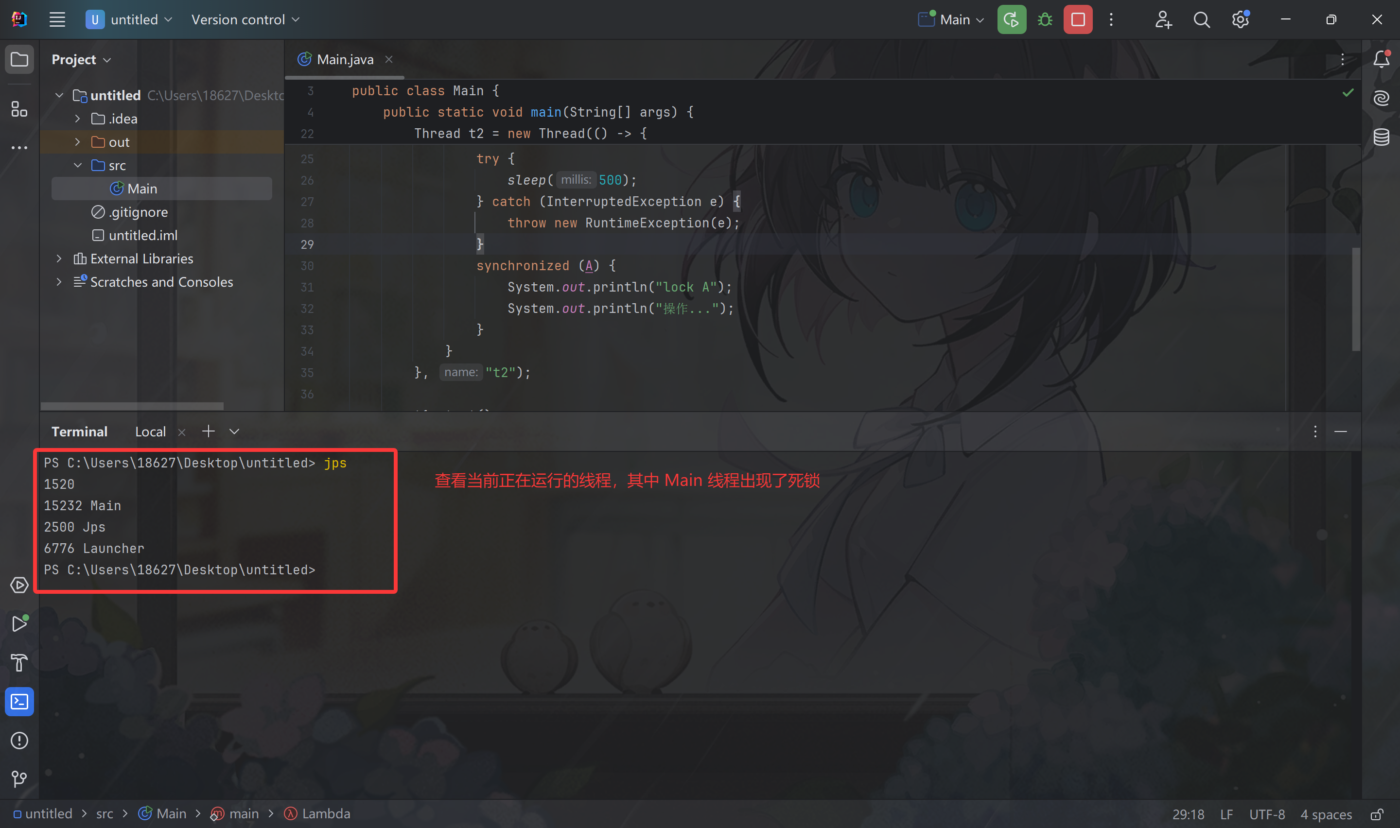
Task: Open Services tool window icon
Action: pyautogui.click(x=19, y=586)
